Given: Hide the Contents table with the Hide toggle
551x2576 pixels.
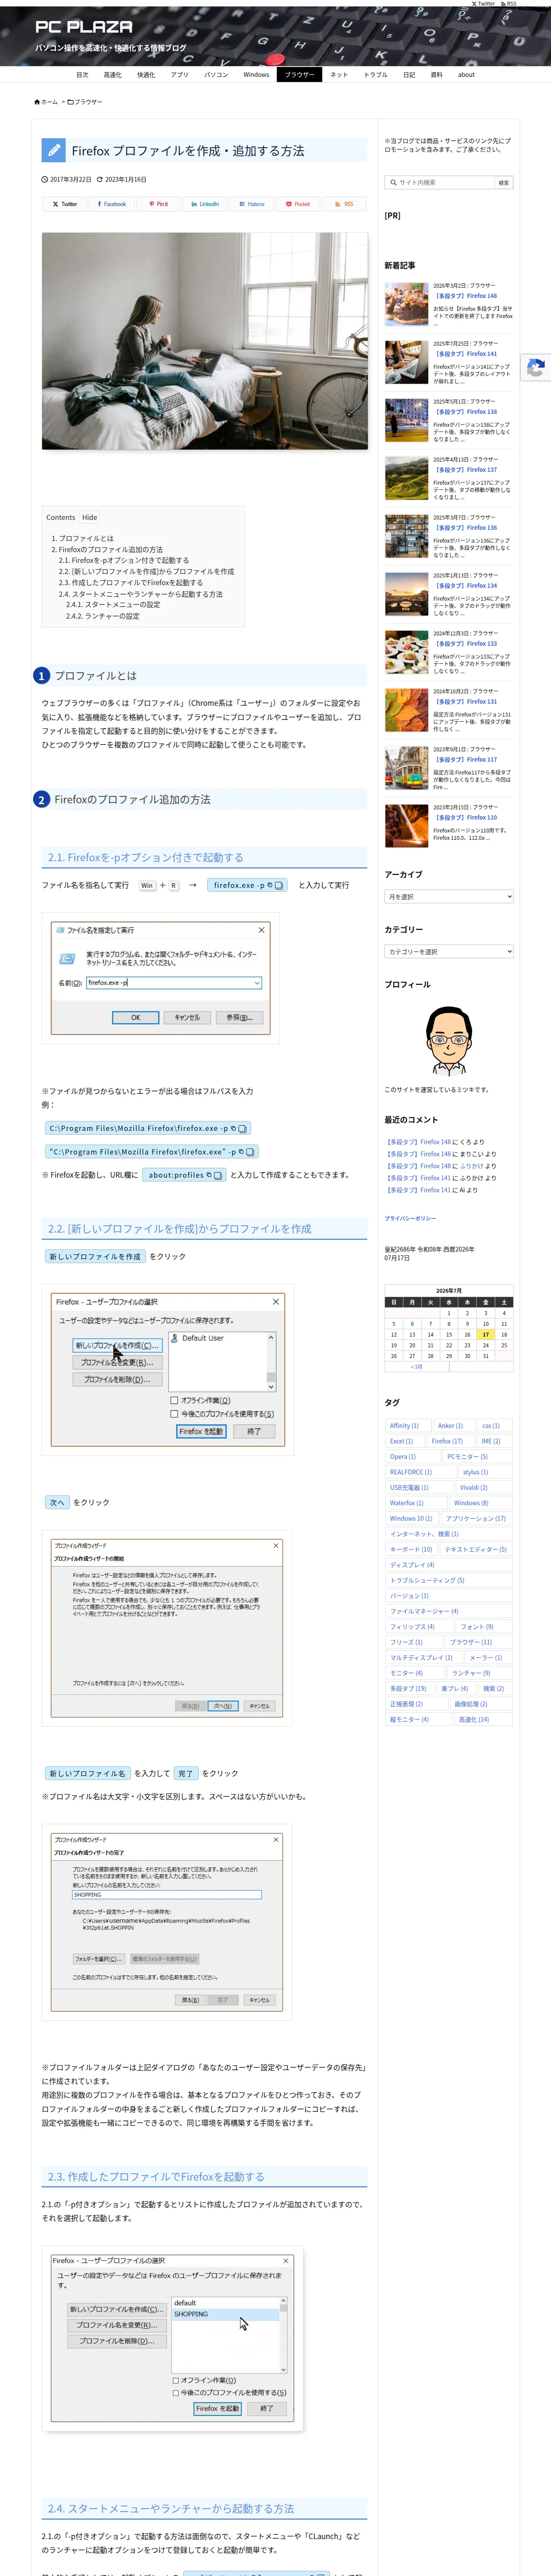Looking at the screenshot, I should click(90, 517).
